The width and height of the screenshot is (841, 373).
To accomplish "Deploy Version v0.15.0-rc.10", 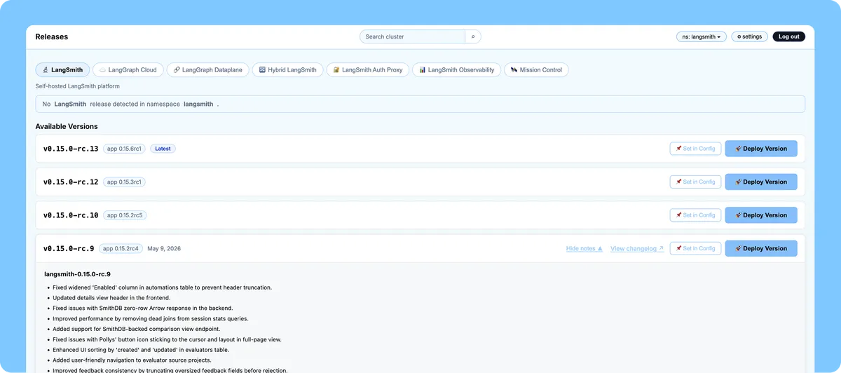I will pyautogui.click(x=761, y=215).
